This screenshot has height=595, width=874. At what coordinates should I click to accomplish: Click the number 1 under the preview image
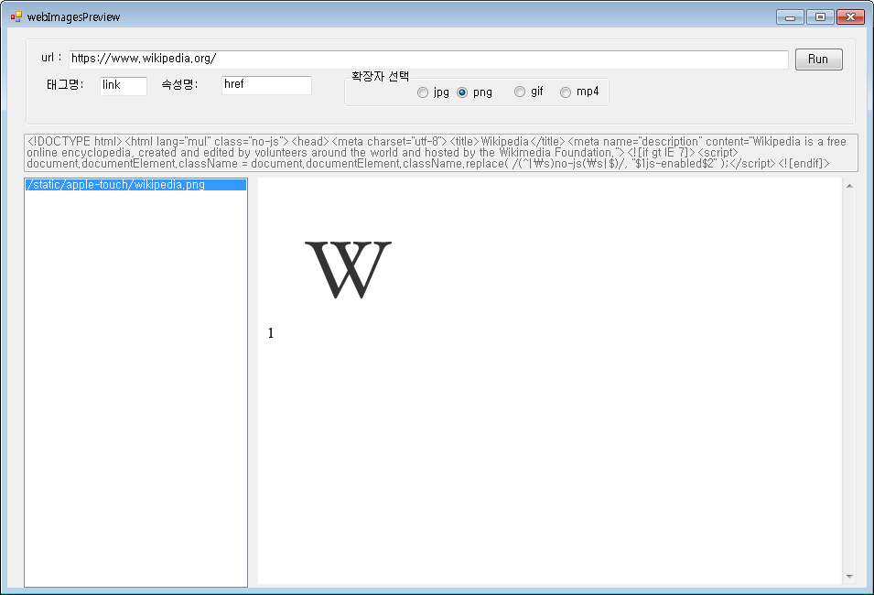pos(270,333)
